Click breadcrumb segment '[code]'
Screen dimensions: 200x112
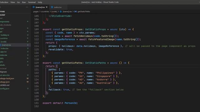click(54, 12)
